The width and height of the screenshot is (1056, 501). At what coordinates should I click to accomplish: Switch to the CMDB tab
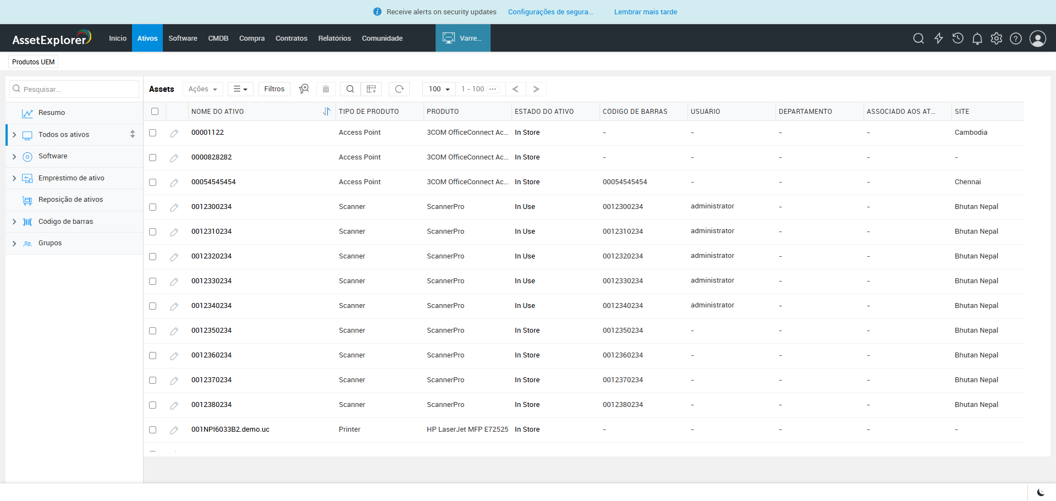tap(218, 38)
